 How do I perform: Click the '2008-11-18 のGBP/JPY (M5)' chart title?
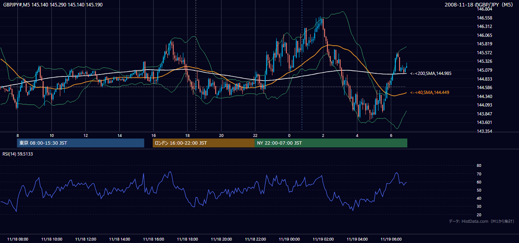pos(480,4)
